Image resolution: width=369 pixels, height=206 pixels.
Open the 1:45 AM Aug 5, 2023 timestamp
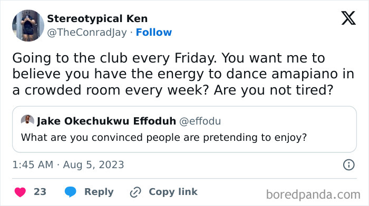(x=68, y=164)
